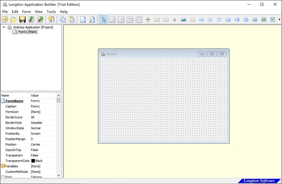Select the FormName property row

click(x=28, y=101)
